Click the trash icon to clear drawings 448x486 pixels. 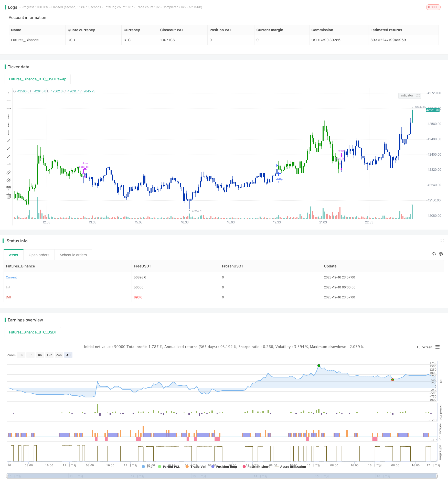[9, 196]
